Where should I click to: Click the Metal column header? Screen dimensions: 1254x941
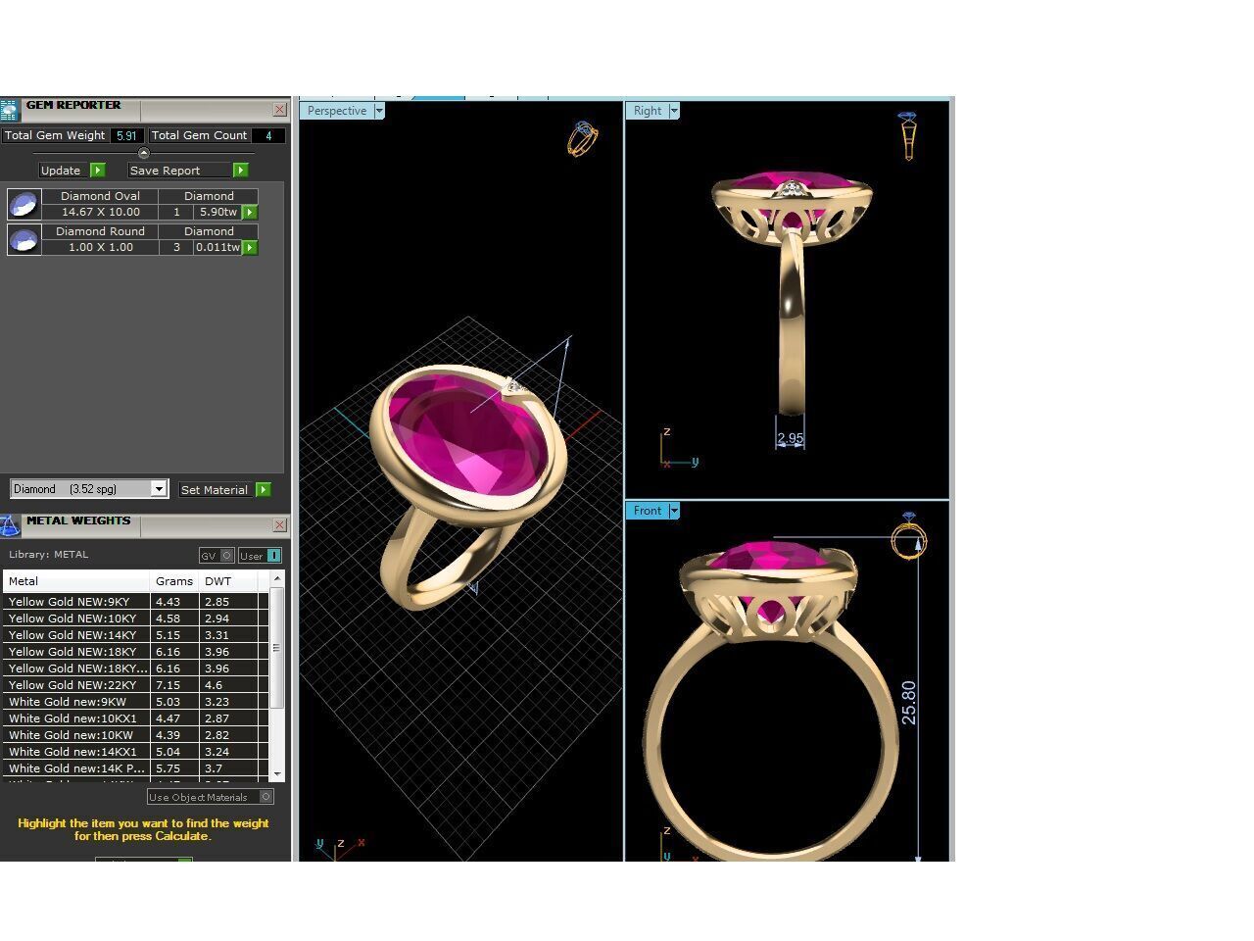pos(76,581)
